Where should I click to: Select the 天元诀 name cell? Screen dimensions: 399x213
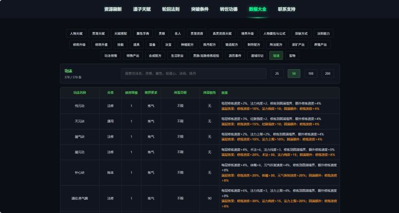80,121
